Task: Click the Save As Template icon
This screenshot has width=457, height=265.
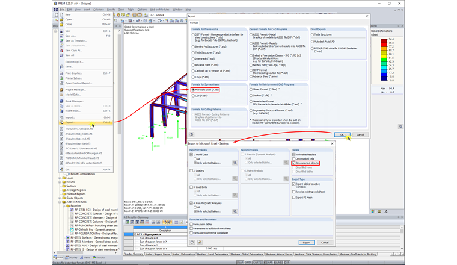Action: coord(61,40)
